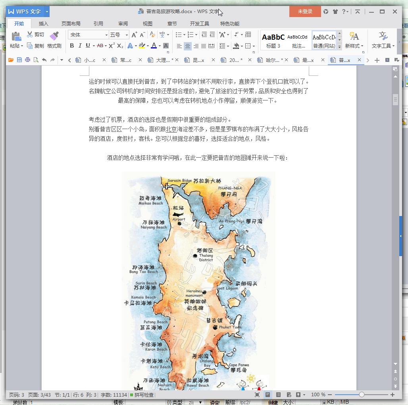
Task: Clear formatting with eraser icon
Action: pyautogui.click(x=152, y=35)
